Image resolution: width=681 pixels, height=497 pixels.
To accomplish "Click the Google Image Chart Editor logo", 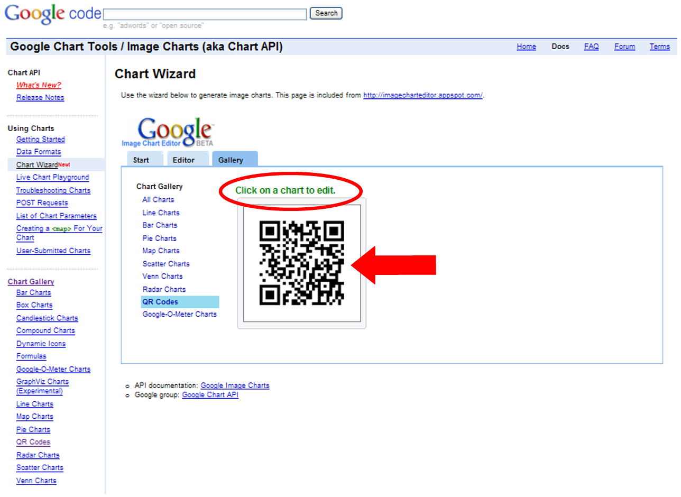I will pyautogui.click(x=168, y=133).
